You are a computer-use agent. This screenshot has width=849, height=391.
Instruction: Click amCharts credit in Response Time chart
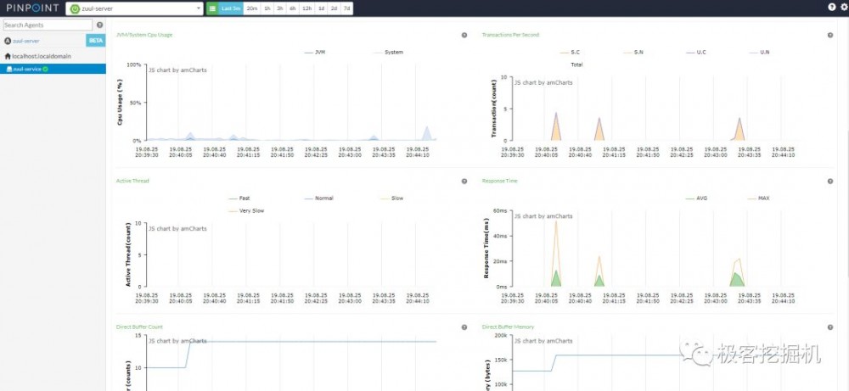coord(543,216)
